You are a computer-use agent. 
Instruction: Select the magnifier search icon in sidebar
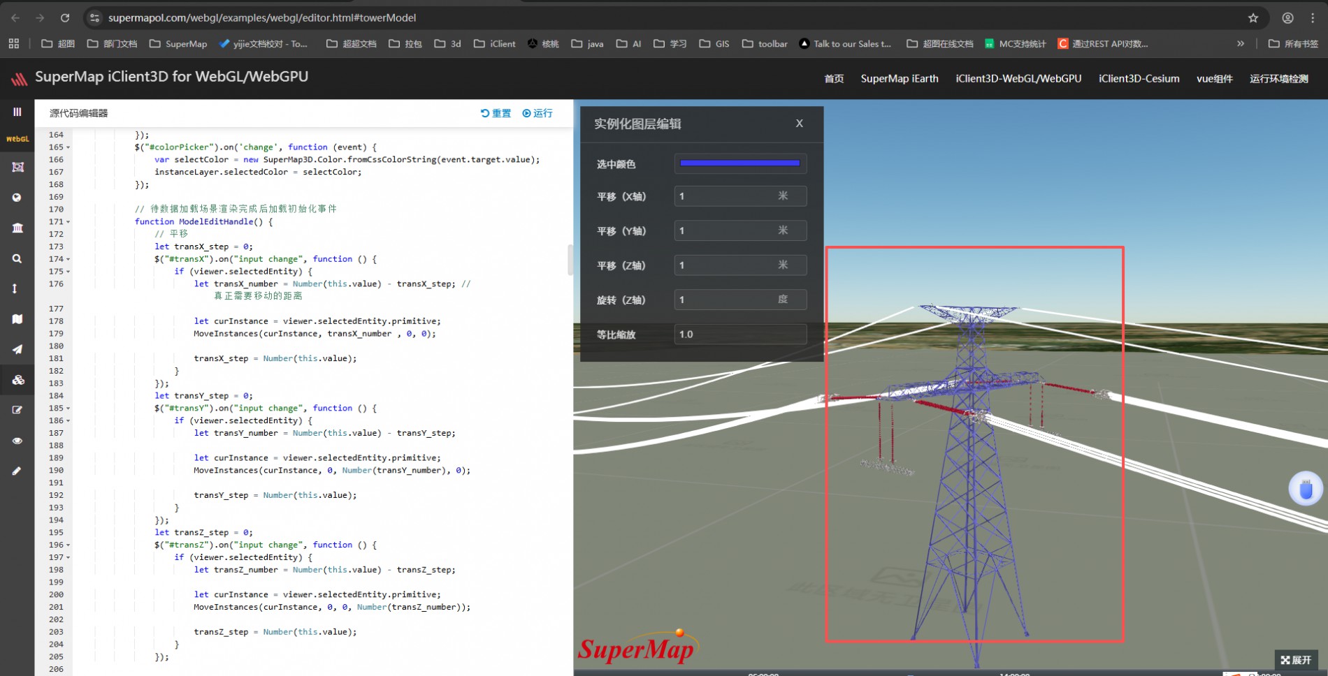[17, 258]
